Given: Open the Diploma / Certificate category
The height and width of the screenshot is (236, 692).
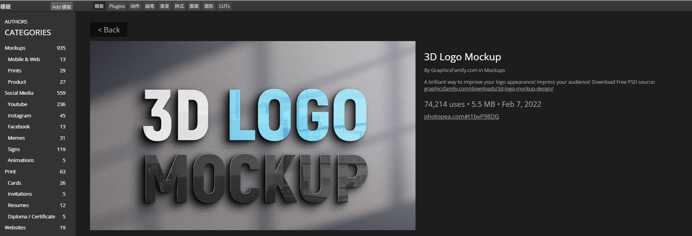Looking at the screenshot, I should [x=31, y=217].
